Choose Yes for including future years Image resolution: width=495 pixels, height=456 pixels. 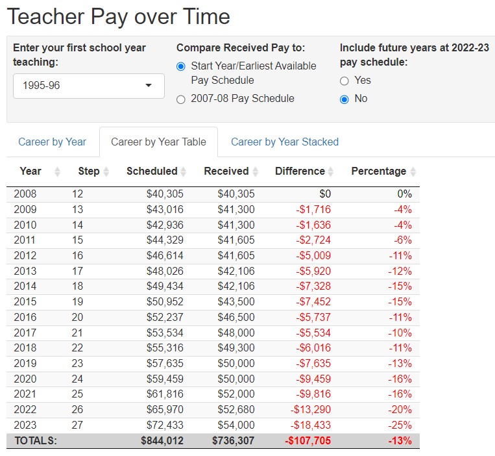[344, 81]
